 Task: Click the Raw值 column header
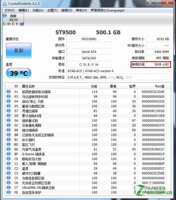coord(152,86)
